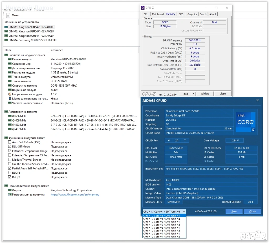This screenshot has height=243, width=269.
Task: Open the CPU-Z Tools dropdown arrow
Action: [194, 94]
